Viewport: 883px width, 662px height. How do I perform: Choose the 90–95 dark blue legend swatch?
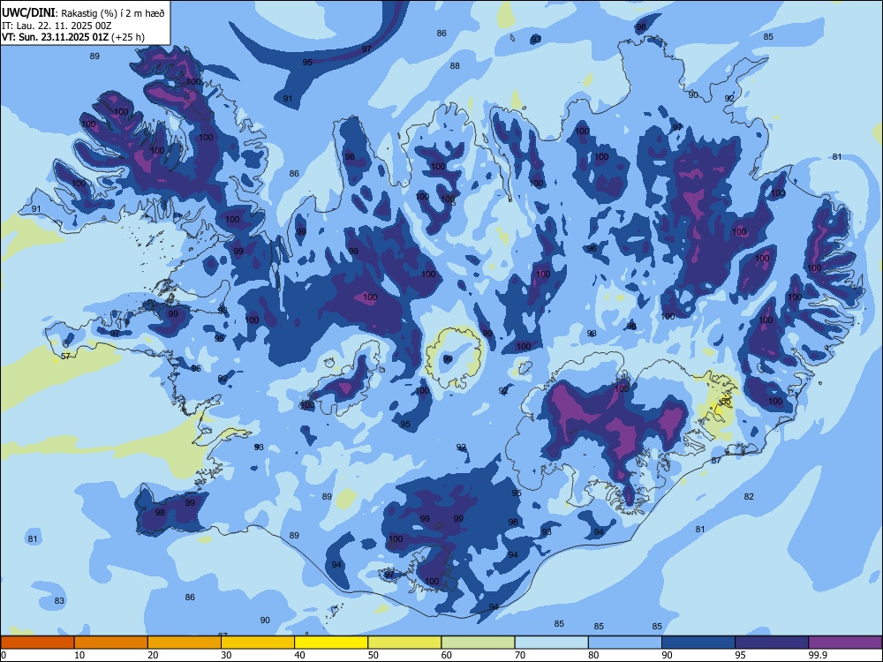tap(698, 643)
